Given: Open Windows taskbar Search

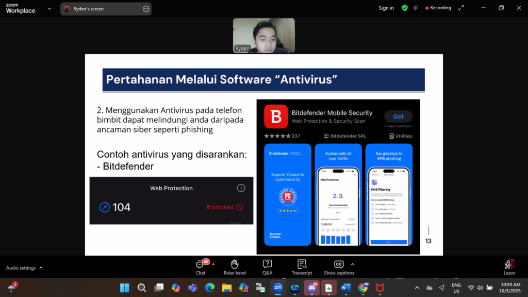Looking at the screenshot, I should tap(142, 288).
